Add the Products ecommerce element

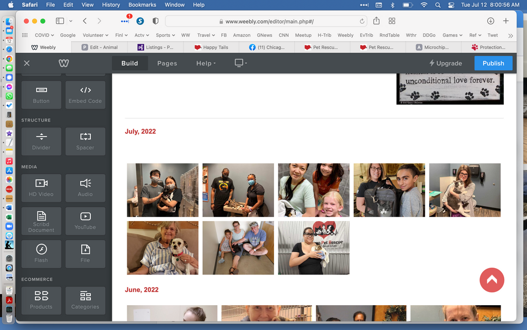[x=41, y=300]
